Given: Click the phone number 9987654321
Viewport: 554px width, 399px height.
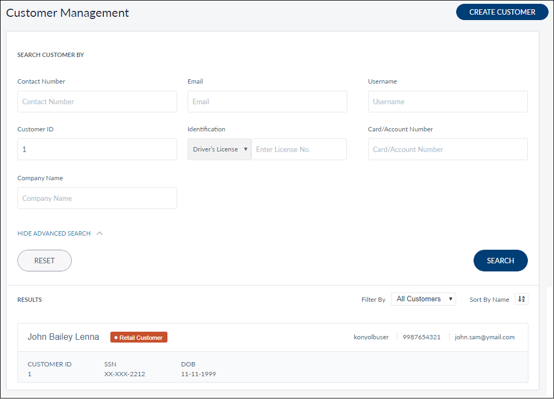Looking at the screenshot, I should (421, 337).
